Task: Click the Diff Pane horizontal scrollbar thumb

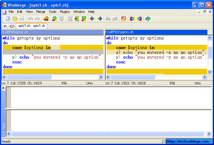Action: 108,134
